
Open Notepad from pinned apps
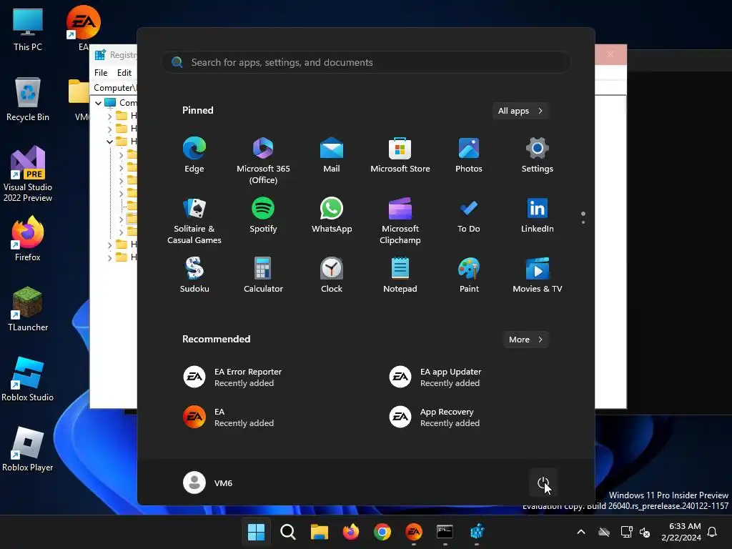coord(400,275)
